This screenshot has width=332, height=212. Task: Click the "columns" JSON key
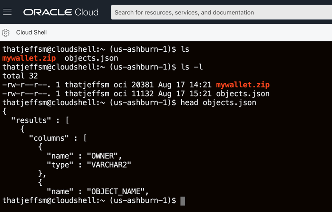pos(49,138)
